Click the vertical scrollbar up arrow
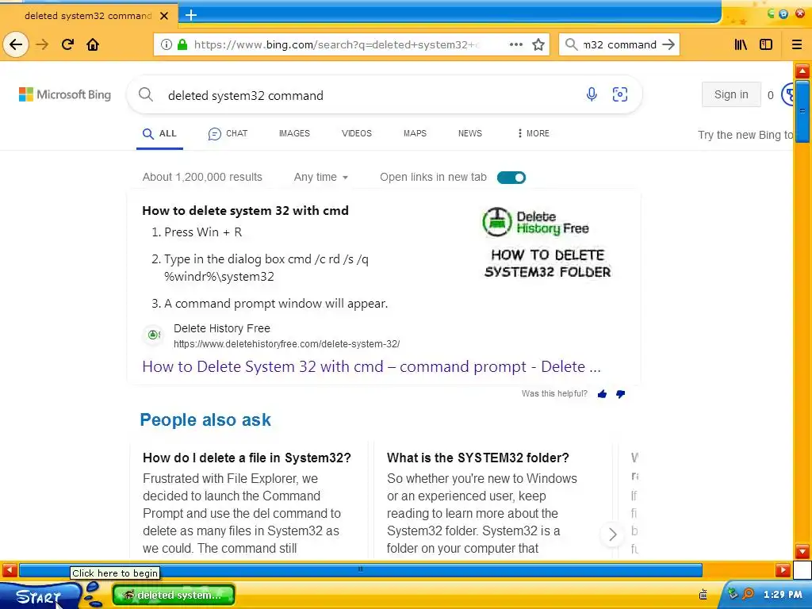 802,71
